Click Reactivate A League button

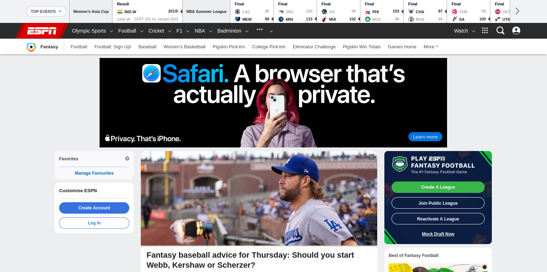click(x=438, y=219)
